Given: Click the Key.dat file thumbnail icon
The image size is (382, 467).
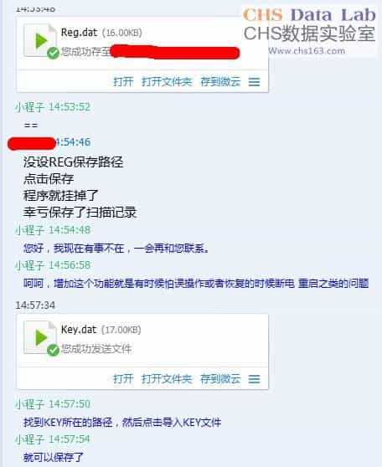Looking at the screenshot, I should pyautogui.click(x=39, y=337).
